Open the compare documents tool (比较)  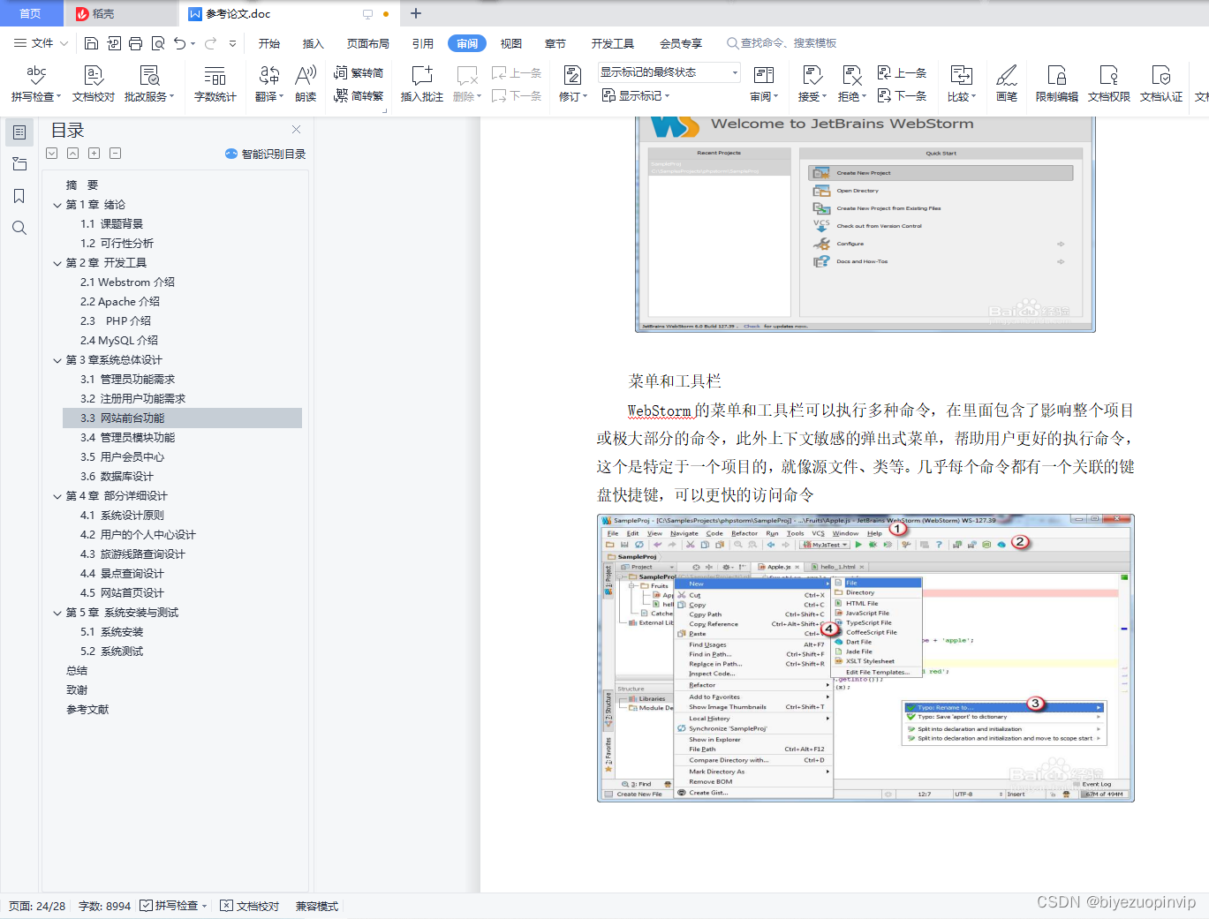(961, 84)
